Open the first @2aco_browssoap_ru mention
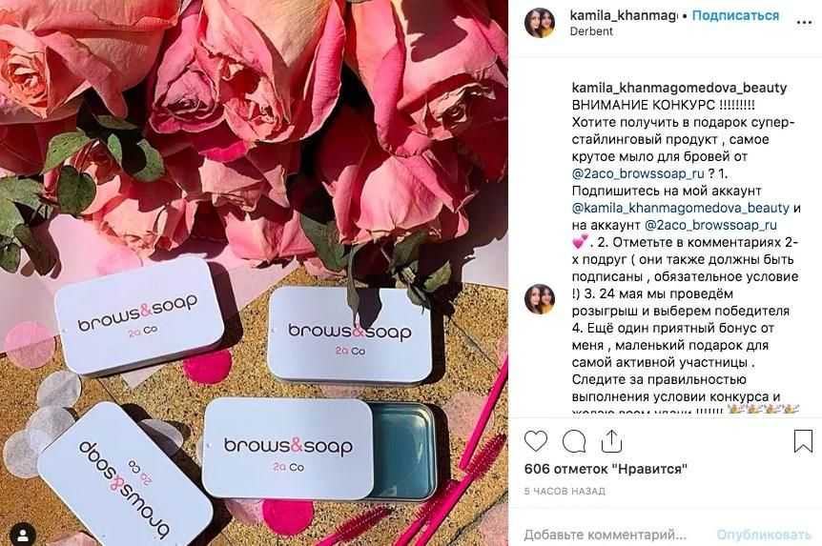Image resolution: width=822 pixels, height=546 pixels. tap(638, 173)
